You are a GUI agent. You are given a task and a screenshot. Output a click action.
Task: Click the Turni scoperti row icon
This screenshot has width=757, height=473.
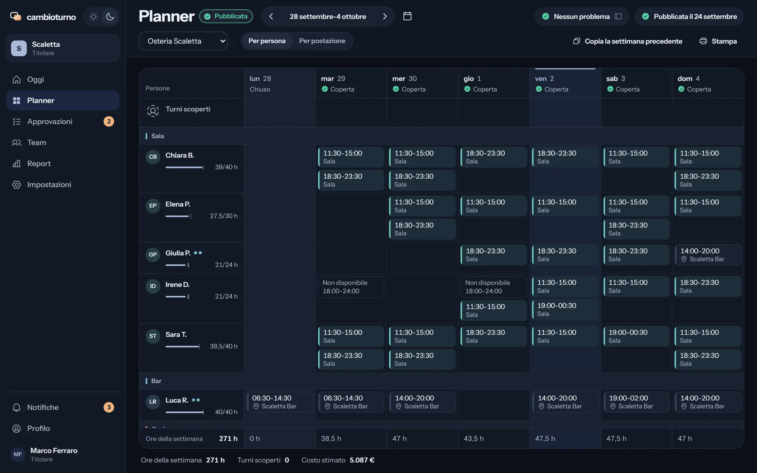click(153, 111)
